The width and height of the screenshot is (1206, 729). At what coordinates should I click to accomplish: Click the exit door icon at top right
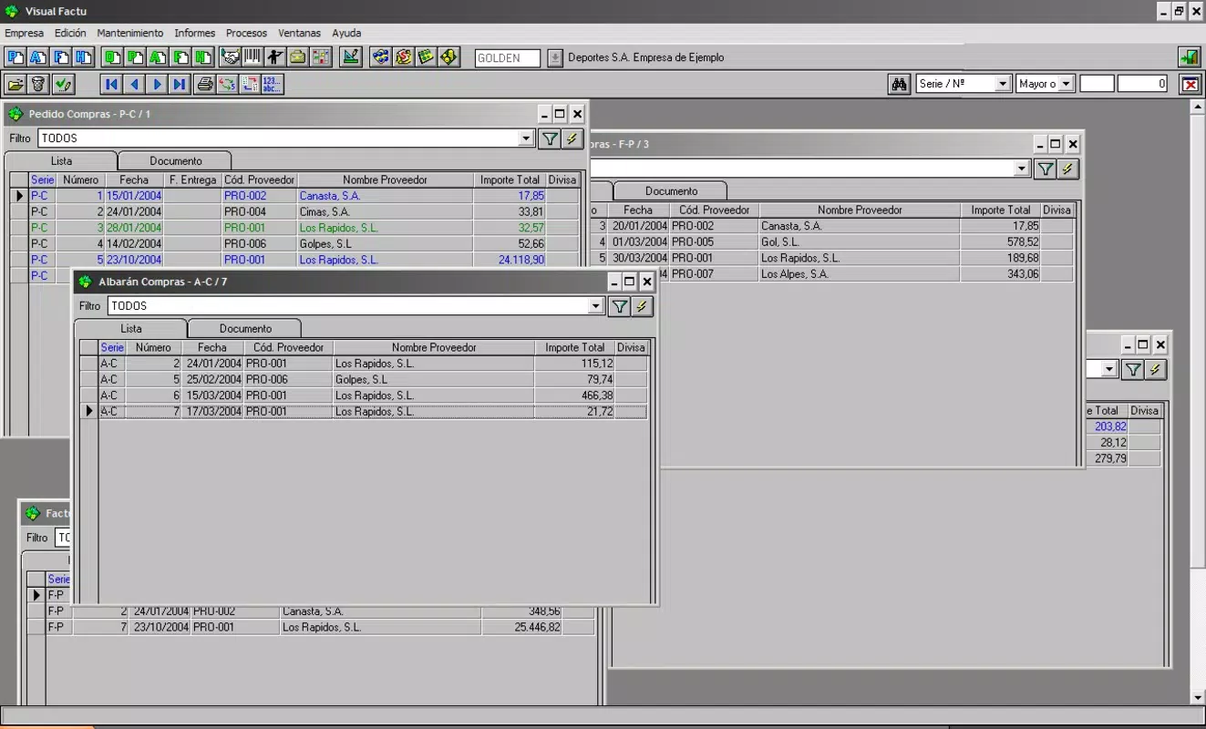(1189, 56)
